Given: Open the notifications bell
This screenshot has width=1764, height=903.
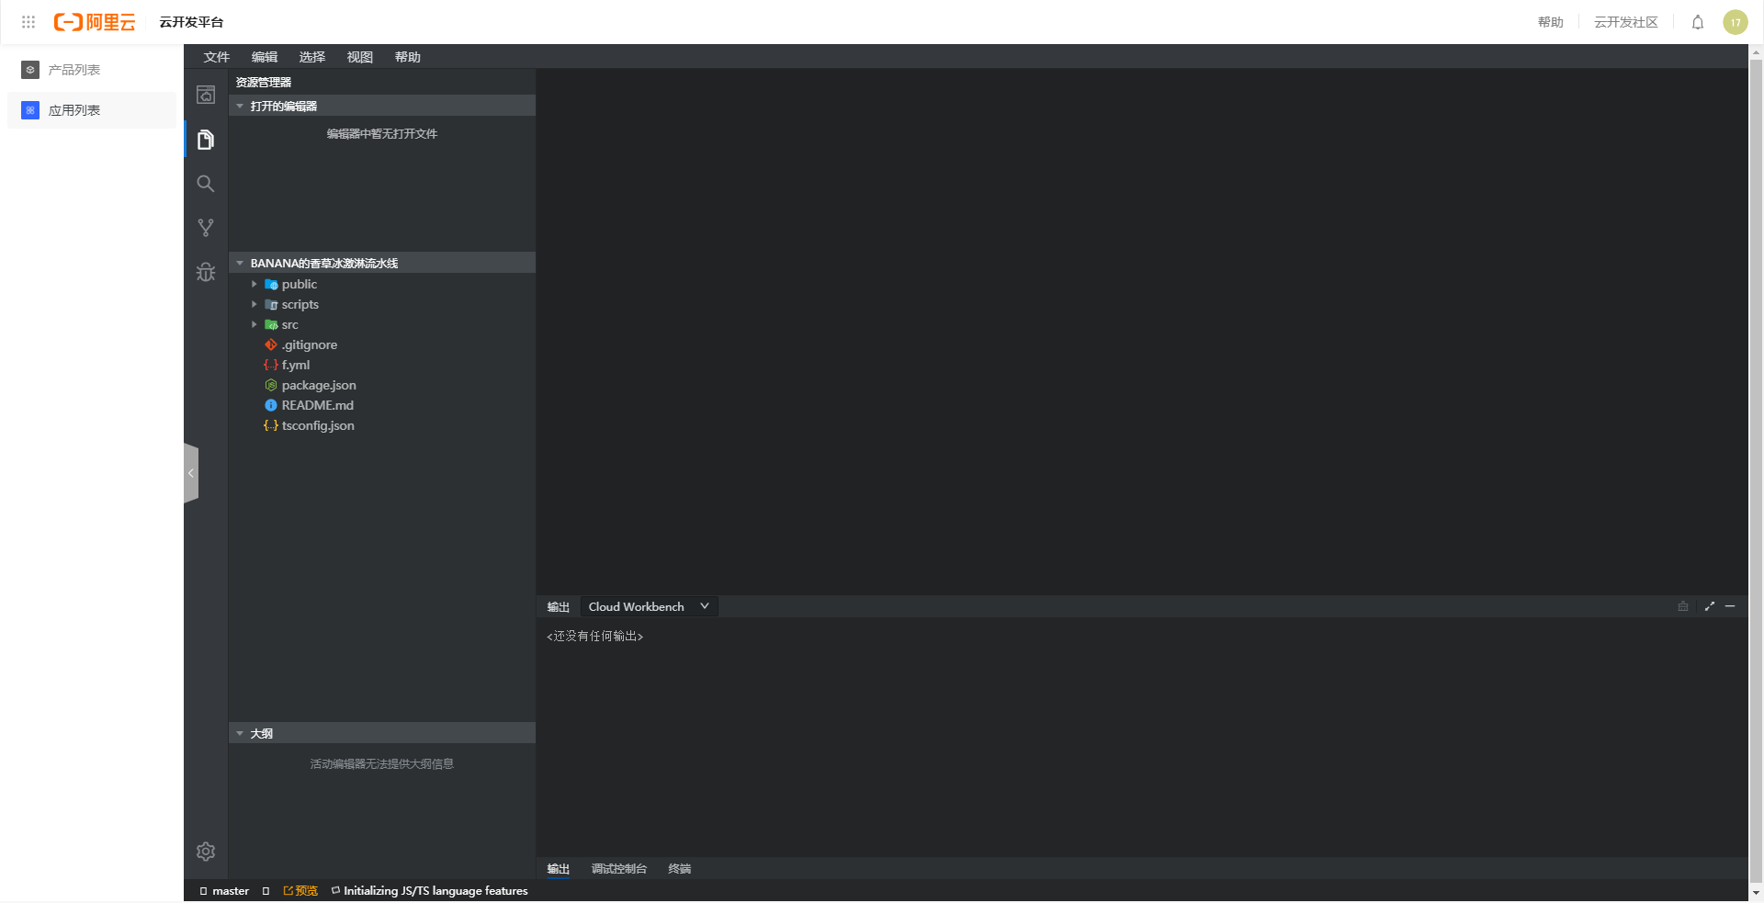Looking at the screenshot, I should point(1698,22).
